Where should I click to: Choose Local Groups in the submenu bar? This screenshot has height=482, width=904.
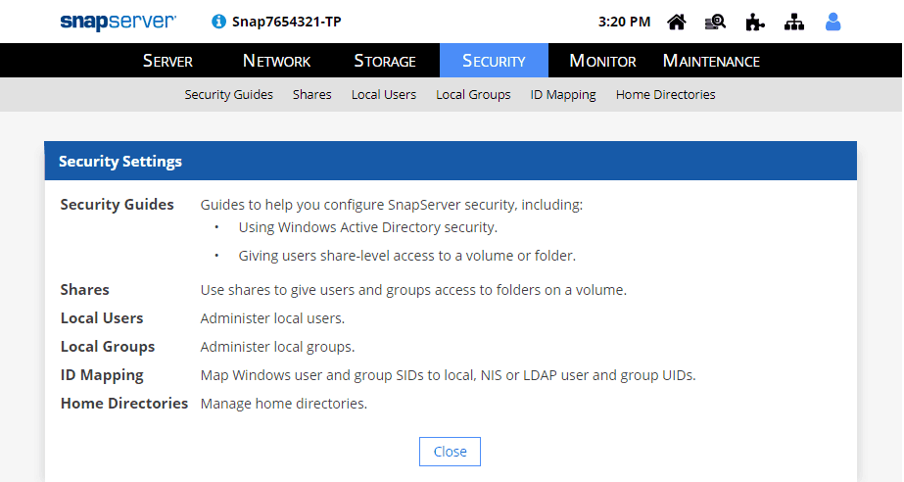click(x=473, y=95)
